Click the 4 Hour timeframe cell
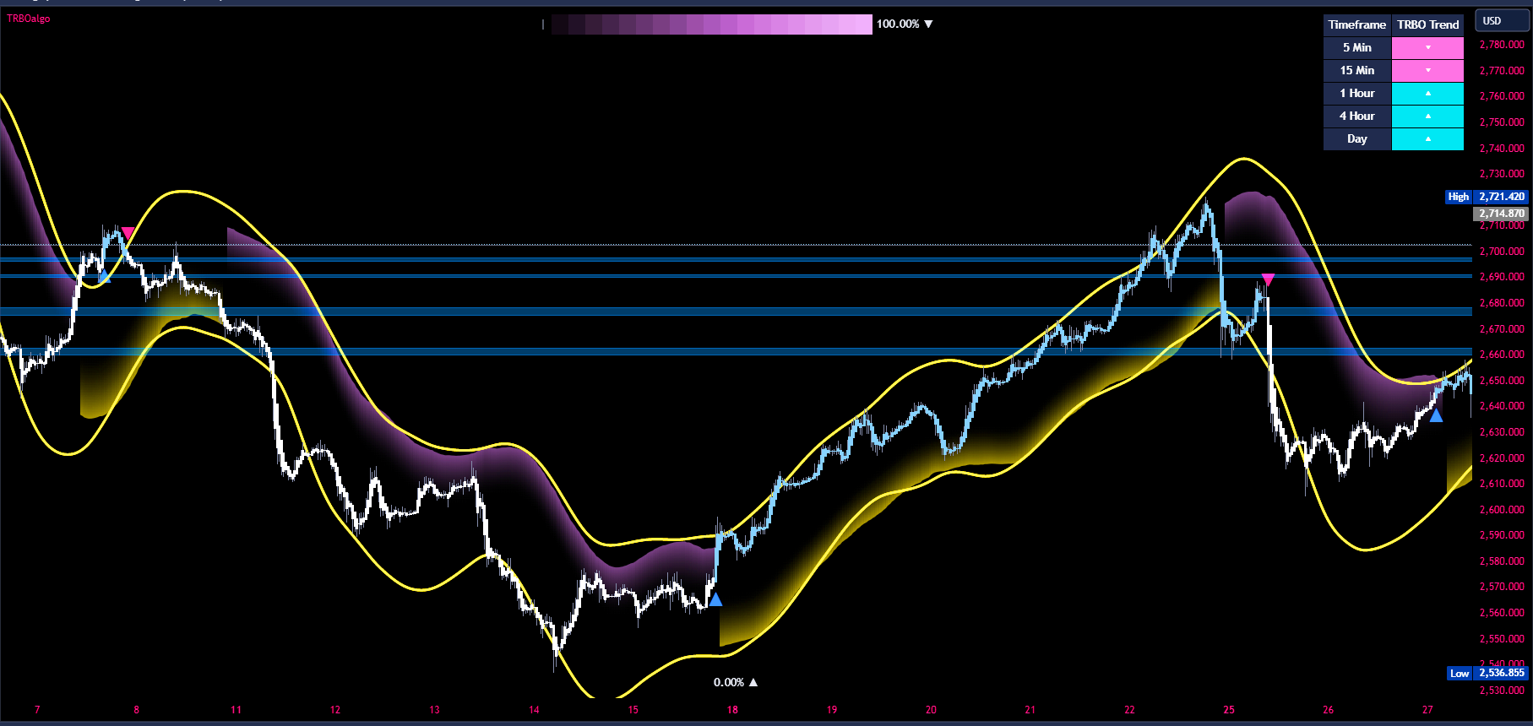 tap(1357, 116)
